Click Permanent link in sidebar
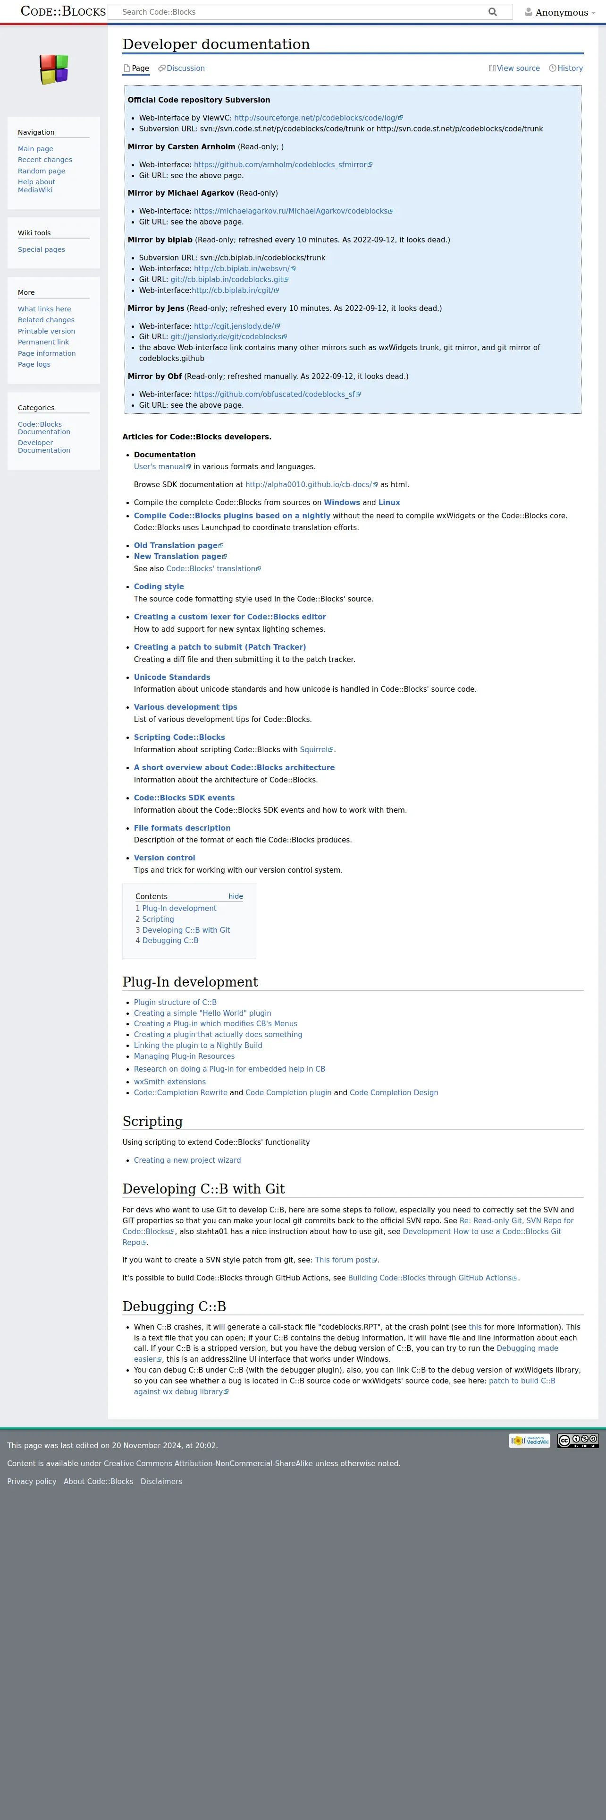 [x=43, y=342]
